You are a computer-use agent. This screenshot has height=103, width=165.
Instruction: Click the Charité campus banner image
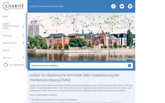click(x=81, y=37)
